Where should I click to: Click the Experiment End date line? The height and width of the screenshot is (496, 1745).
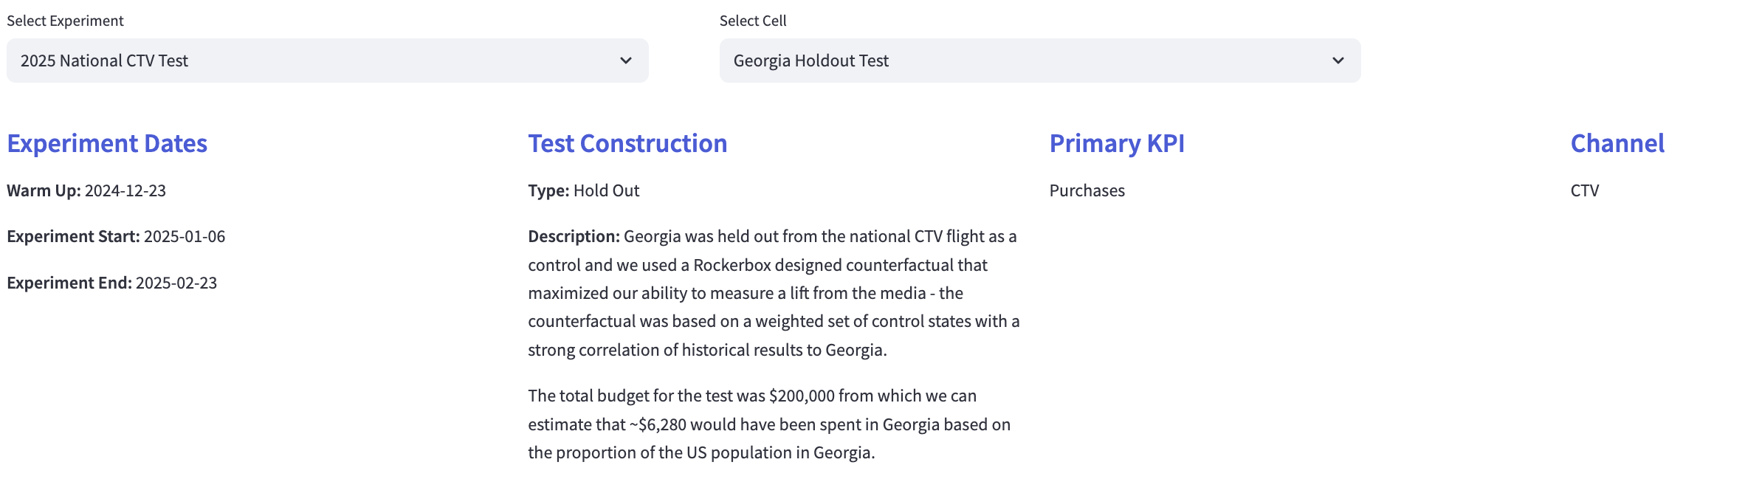click(112, 283)
